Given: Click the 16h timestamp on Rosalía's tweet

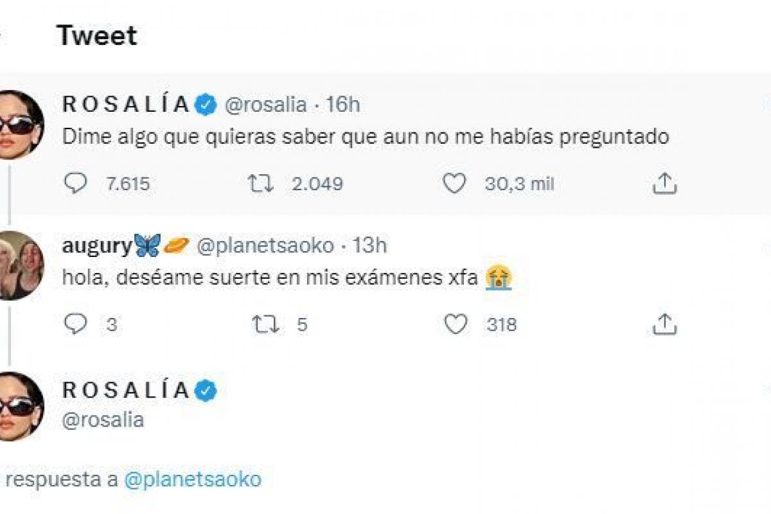Looking at the screenshot, I should point(342,105).
